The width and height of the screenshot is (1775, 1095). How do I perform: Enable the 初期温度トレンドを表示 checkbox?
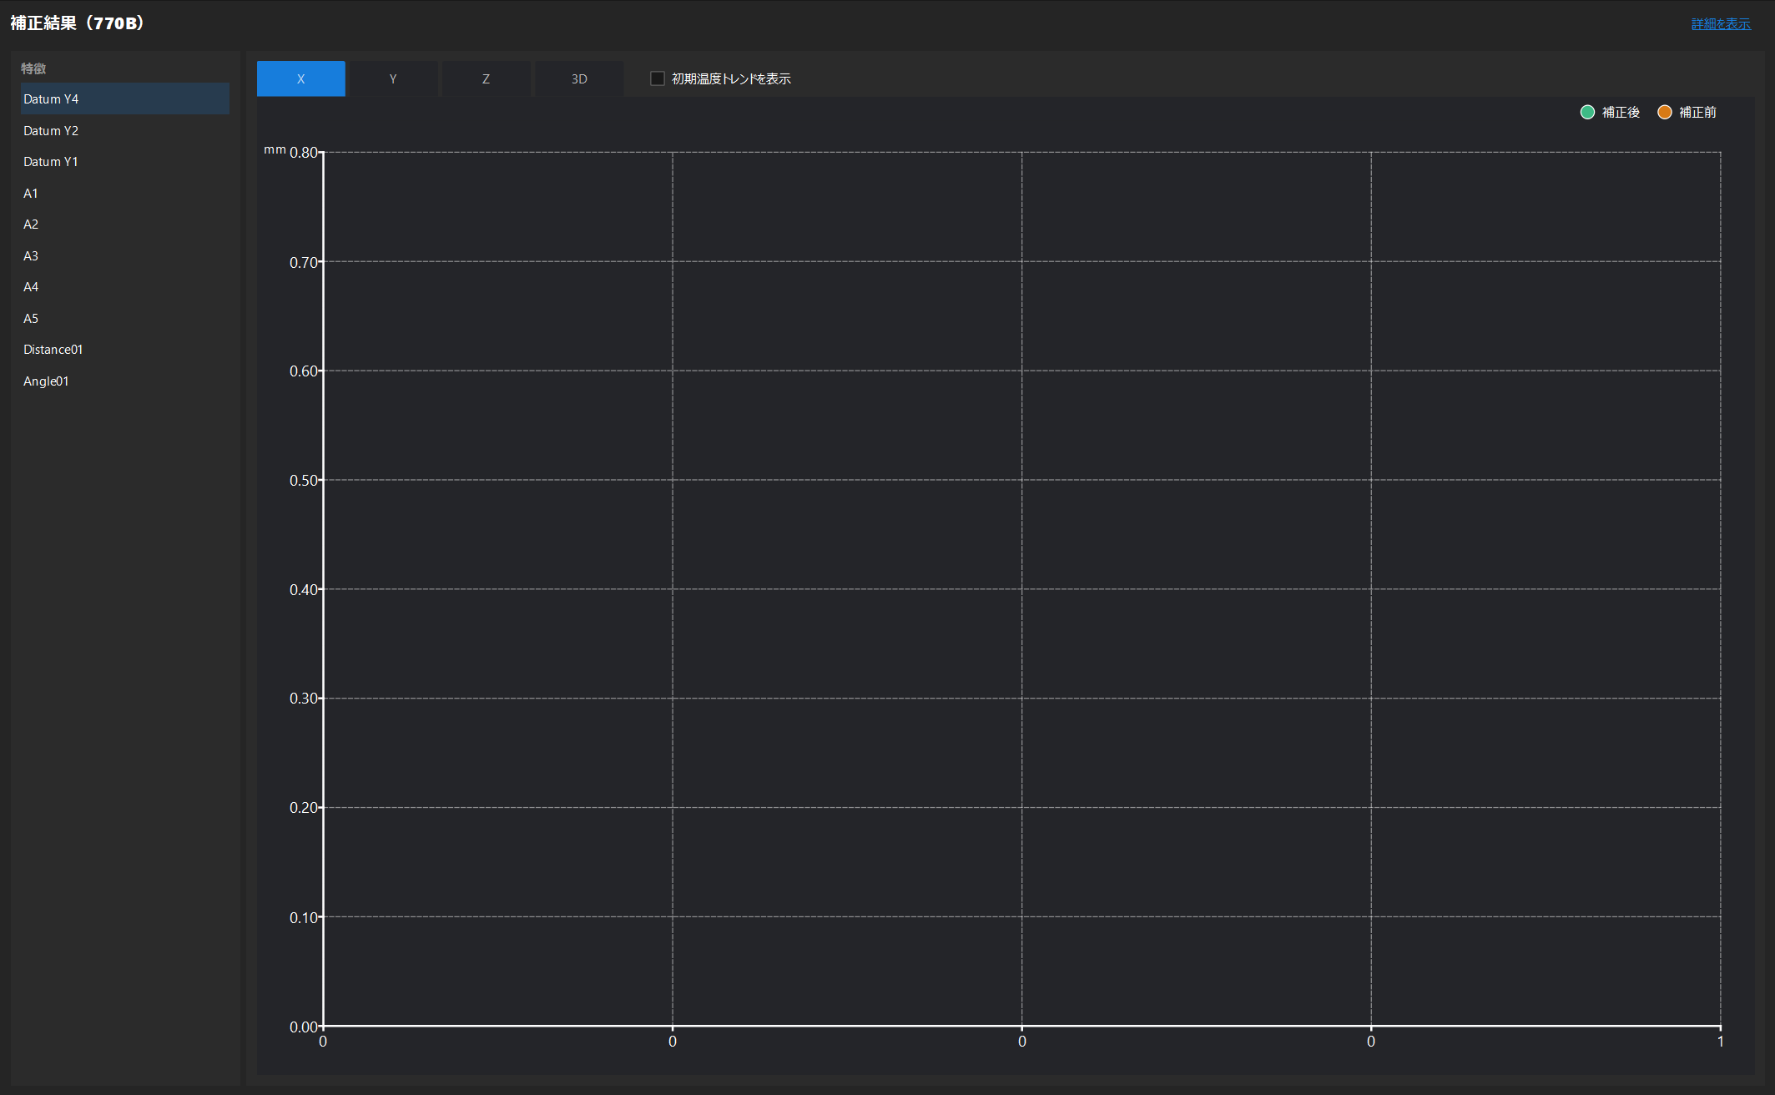[658, 78]
